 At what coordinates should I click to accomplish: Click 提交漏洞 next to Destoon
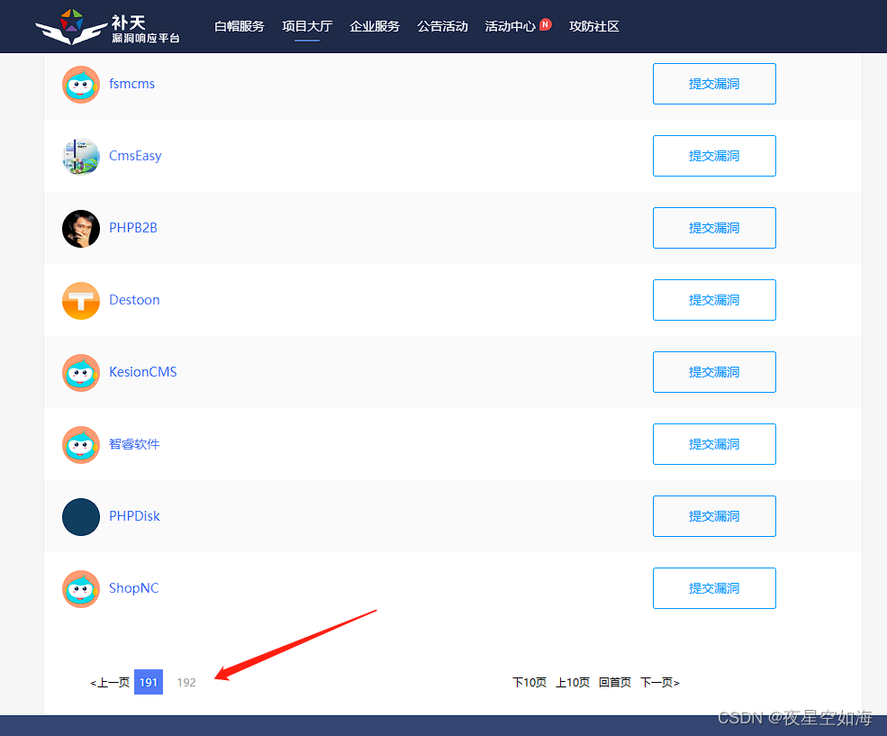coord(714,300)
